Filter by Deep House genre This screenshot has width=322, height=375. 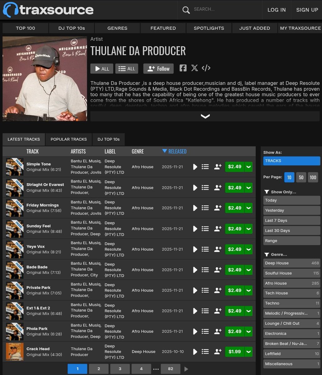pyautogui.click(x=292, y=263)
